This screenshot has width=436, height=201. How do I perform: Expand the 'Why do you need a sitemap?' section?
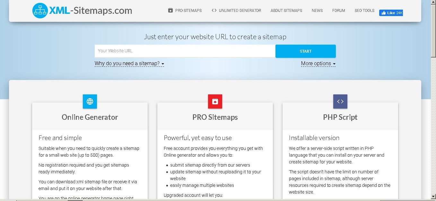coord(128,63)
